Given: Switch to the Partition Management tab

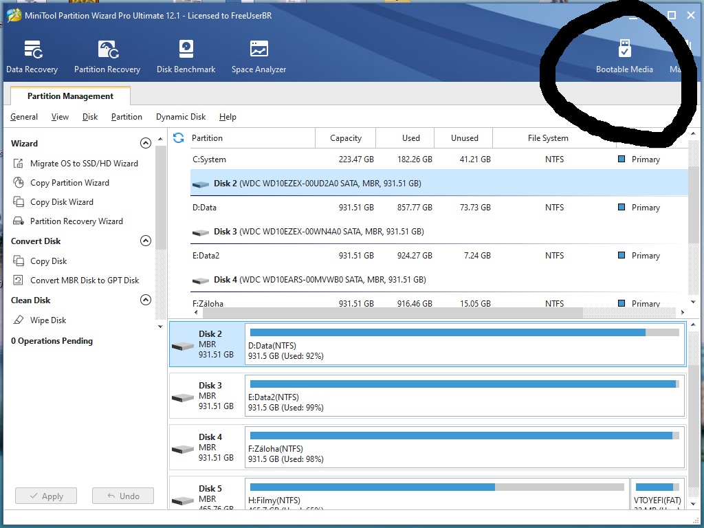Looking at the screenshot, I should [70, 96].
